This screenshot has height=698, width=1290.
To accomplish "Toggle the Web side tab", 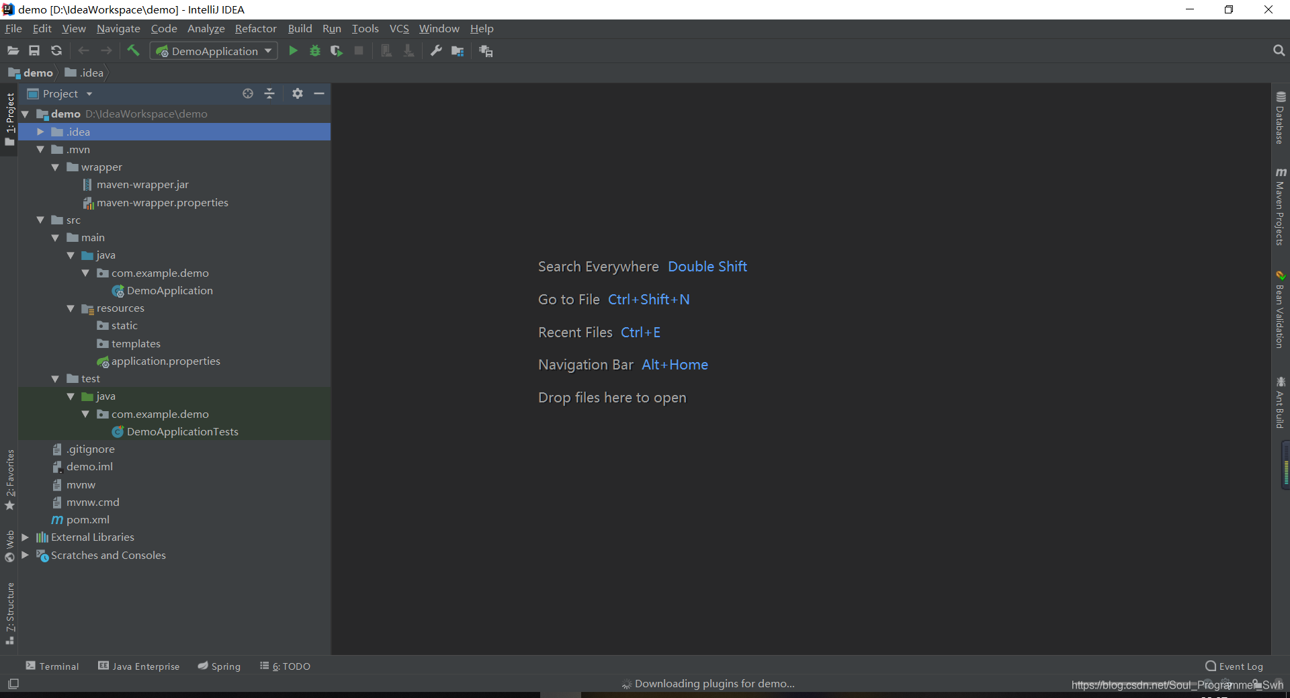I will coord(10,546).
